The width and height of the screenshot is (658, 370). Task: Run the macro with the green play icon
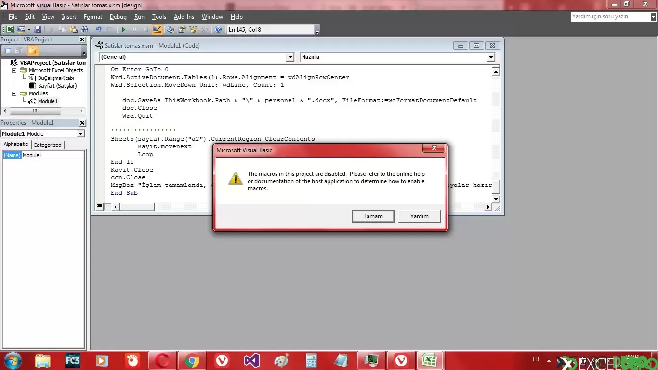tap(123, 29)
